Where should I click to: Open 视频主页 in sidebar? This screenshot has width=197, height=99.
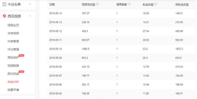(13, 25)
